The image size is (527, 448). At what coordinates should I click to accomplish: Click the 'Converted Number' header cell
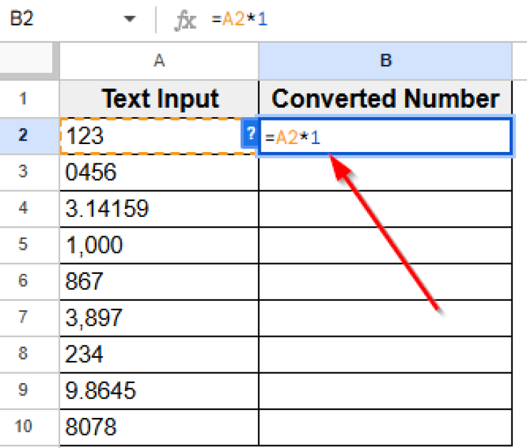tap(385, 98)
